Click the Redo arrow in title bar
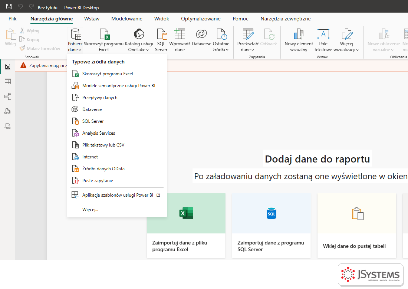The image size is (408, 289). (32, 7)
